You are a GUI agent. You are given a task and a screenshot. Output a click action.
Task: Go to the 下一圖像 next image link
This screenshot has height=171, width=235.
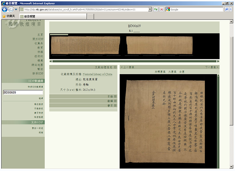coord(211,67)
